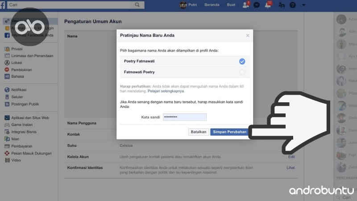Click Buat in top bar
Screen dimensions: 357x201
pos(231,5)
